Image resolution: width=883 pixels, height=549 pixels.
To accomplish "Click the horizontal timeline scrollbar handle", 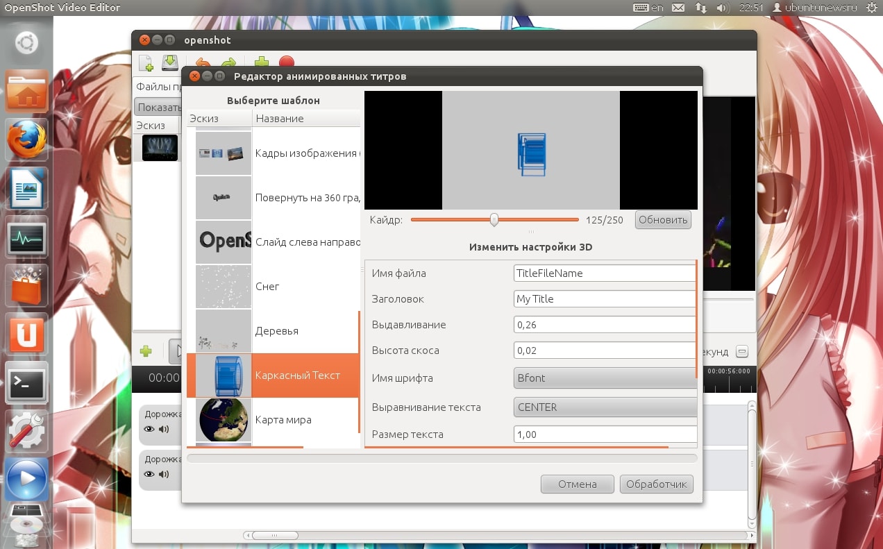I will click(275, 535).
